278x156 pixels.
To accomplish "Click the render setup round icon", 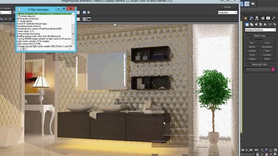I will coord(89,13).
